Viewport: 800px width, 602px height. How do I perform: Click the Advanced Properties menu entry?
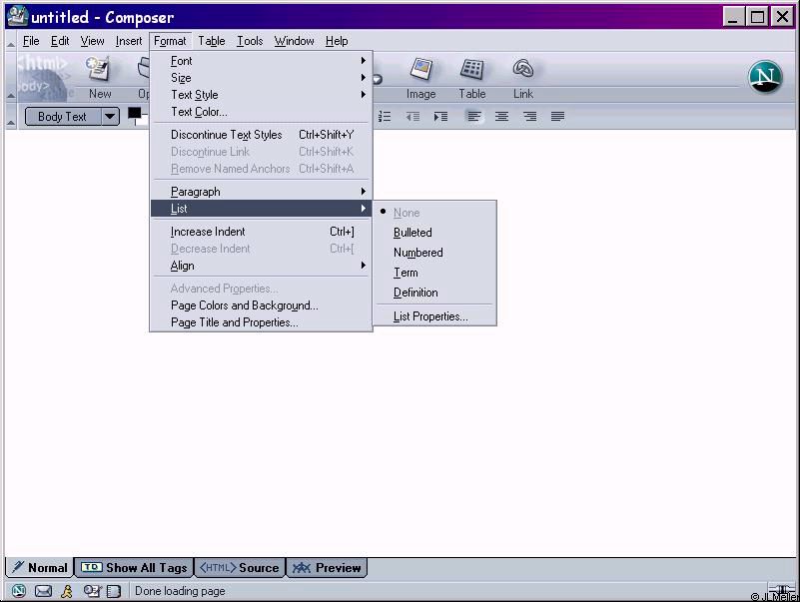[x=263, y=289]
